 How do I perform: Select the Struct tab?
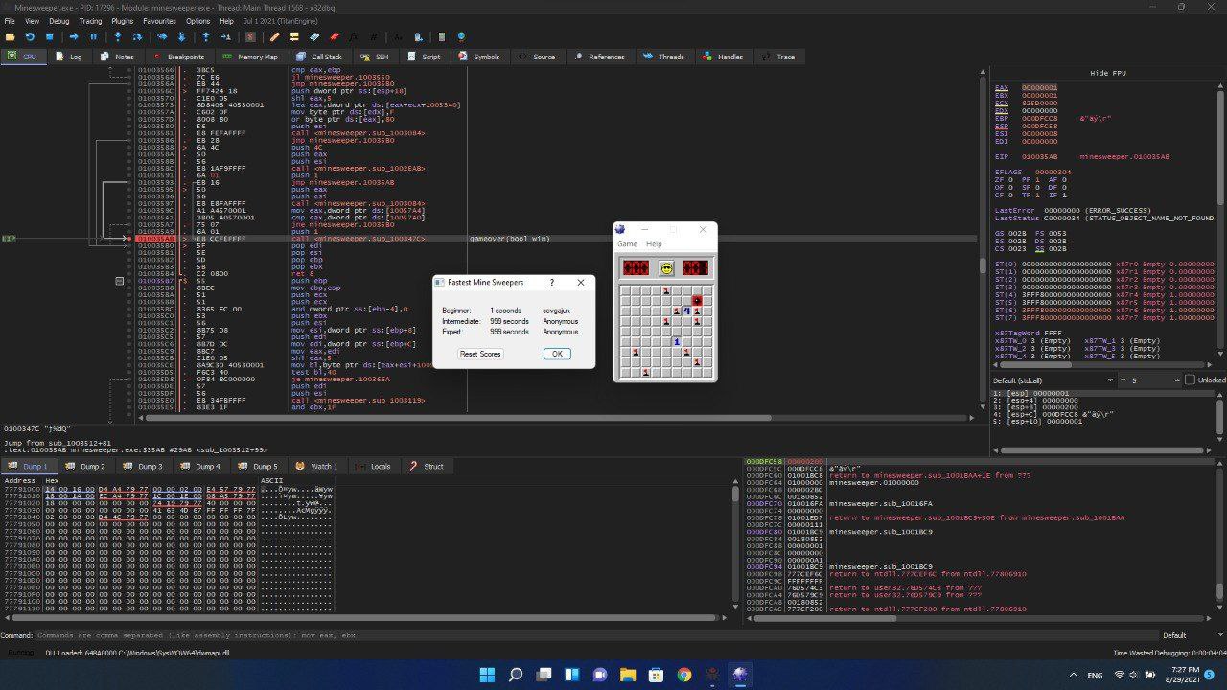[428, 466]
